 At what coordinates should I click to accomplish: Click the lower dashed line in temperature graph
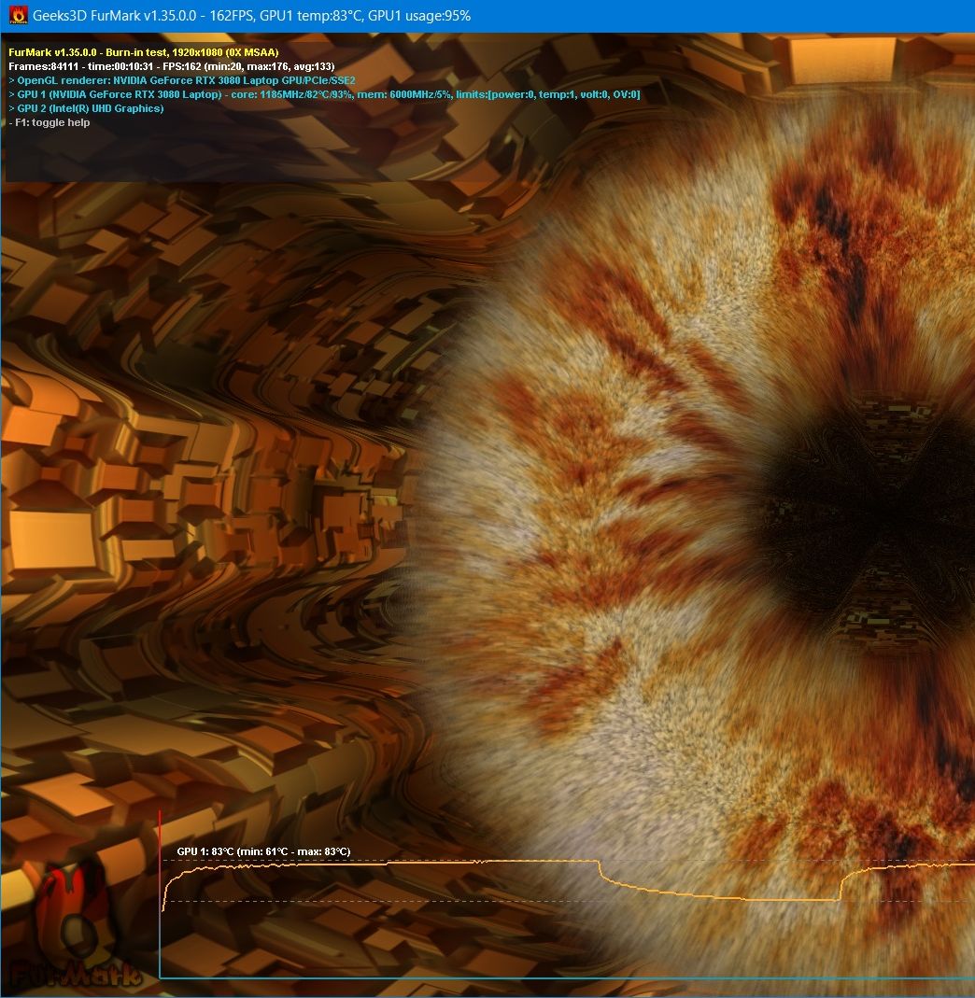(374, 901)
